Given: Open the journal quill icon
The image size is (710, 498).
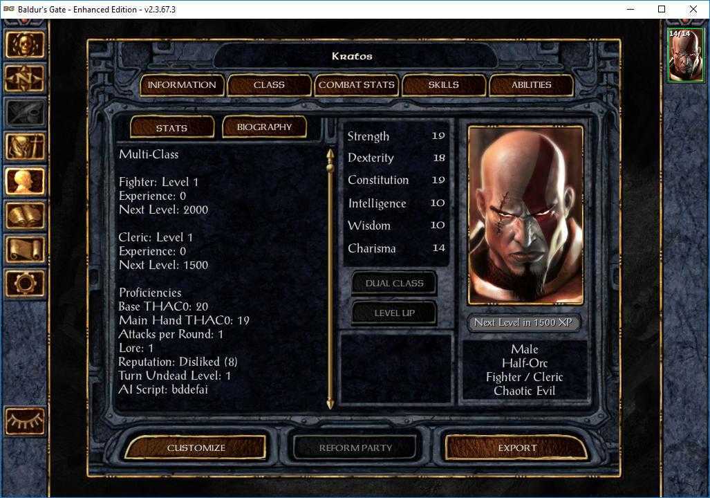Looking at the screenshot, I should click(x=25, y=112).
